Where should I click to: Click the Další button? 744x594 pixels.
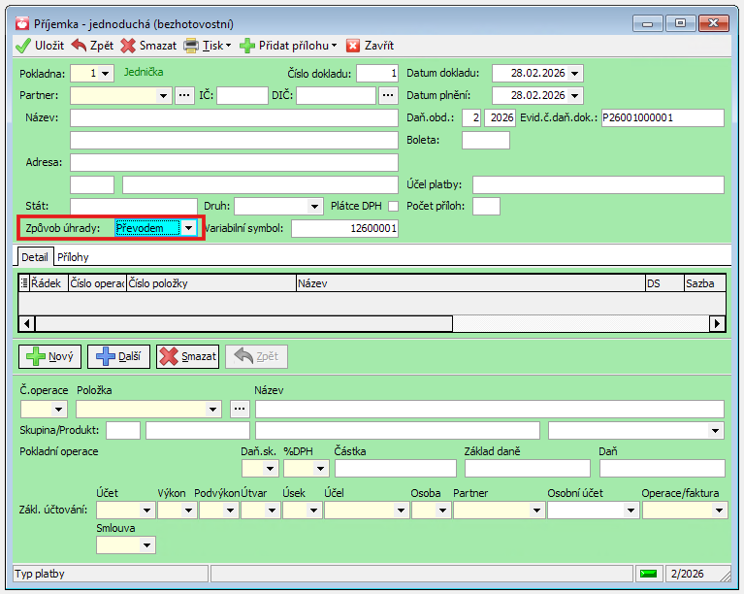118,356
